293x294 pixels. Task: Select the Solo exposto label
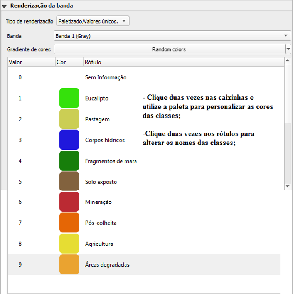101,182
